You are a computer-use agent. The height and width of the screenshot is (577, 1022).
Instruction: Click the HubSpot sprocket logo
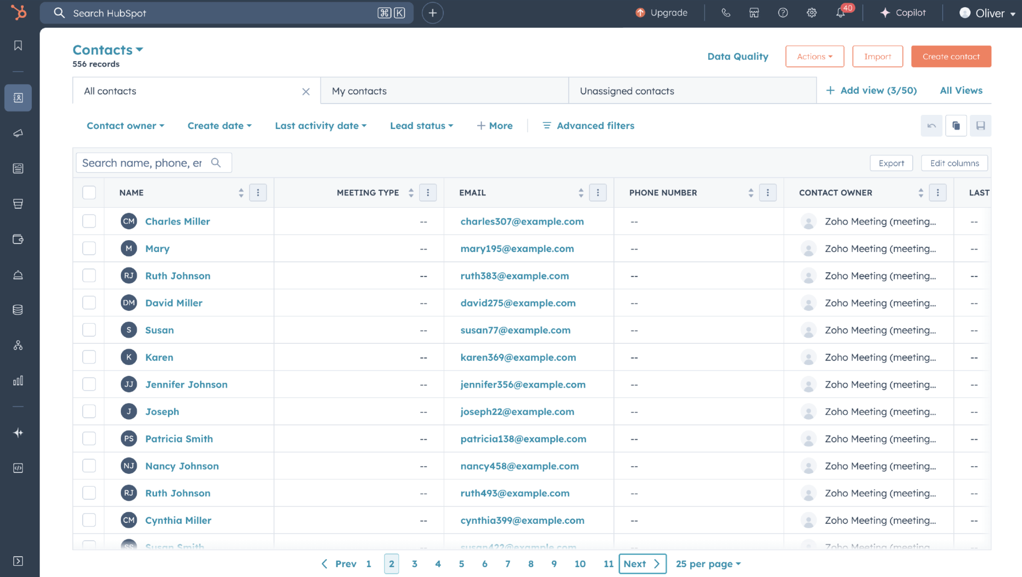pyautogui.click(x=19, y=12)
